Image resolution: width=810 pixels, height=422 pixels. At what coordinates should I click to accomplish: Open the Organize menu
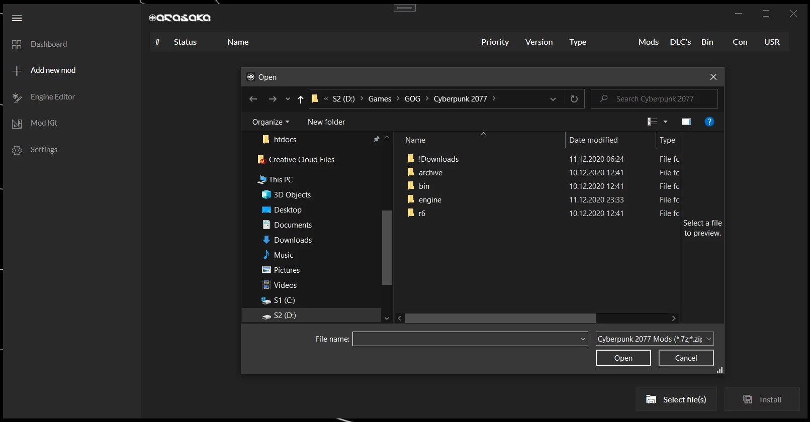tap(271, 122)
